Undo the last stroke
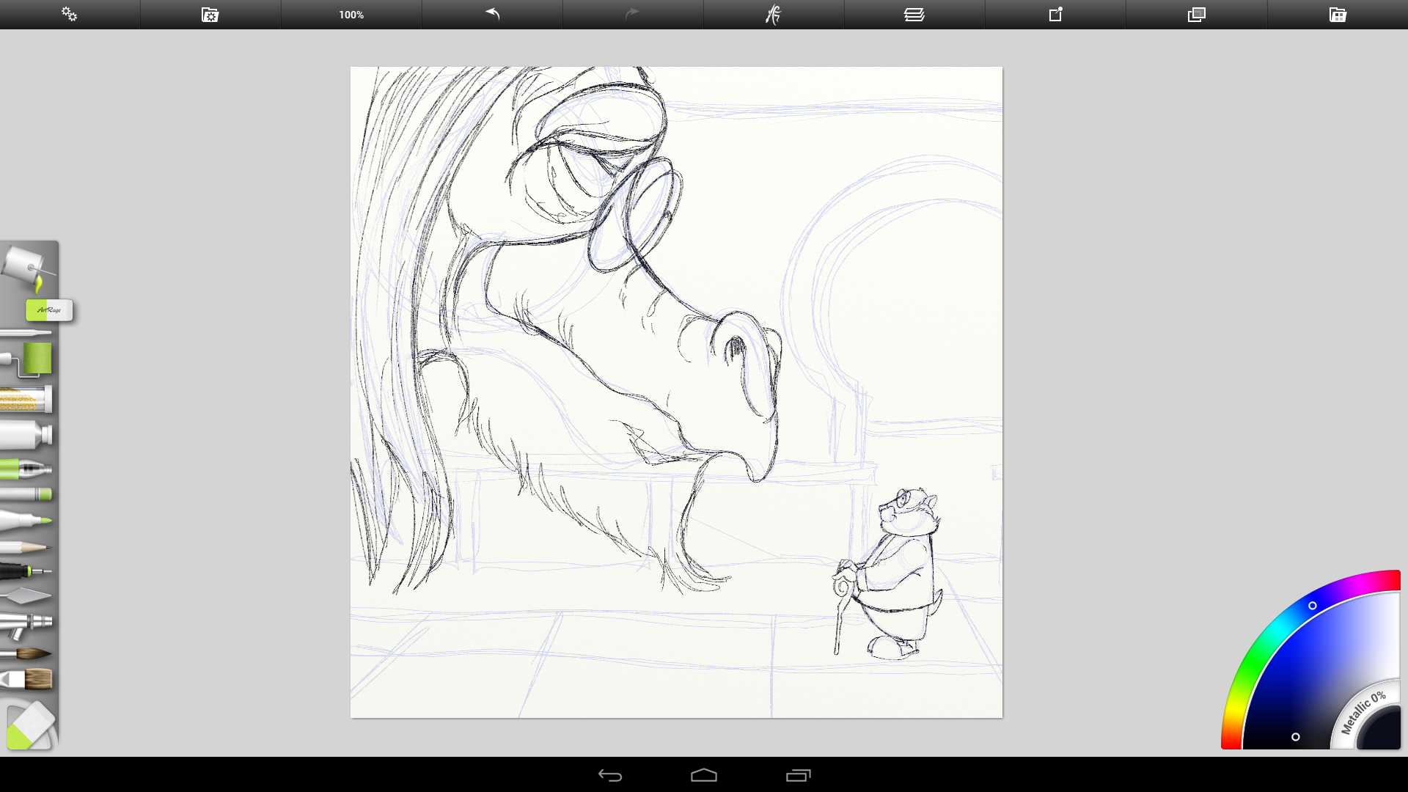The height and width of the screenshot is (792, 1408). 492,14
